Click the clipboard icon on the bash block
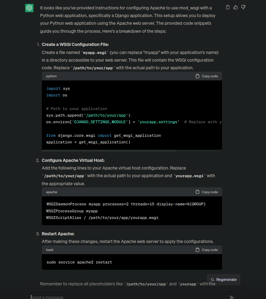The image size is (266, 299). [197, 250]
